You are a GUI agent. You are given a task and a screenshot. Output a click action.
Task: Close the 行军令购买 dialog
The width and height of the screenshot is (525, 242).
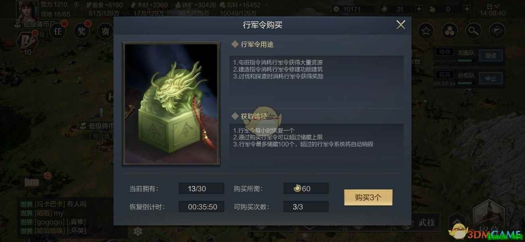click(x=401, y=25)
